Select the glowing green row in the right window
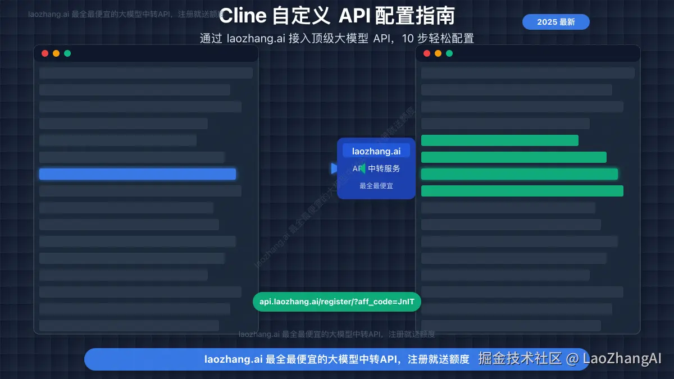This screenshot has width=674, height=379. click(520, 174)
